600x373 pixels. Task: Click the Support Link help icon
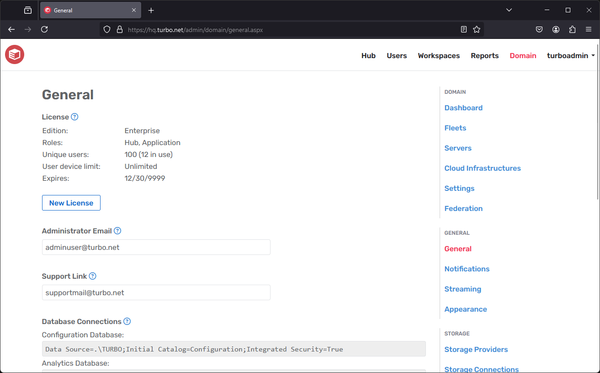tap(93, 276)
